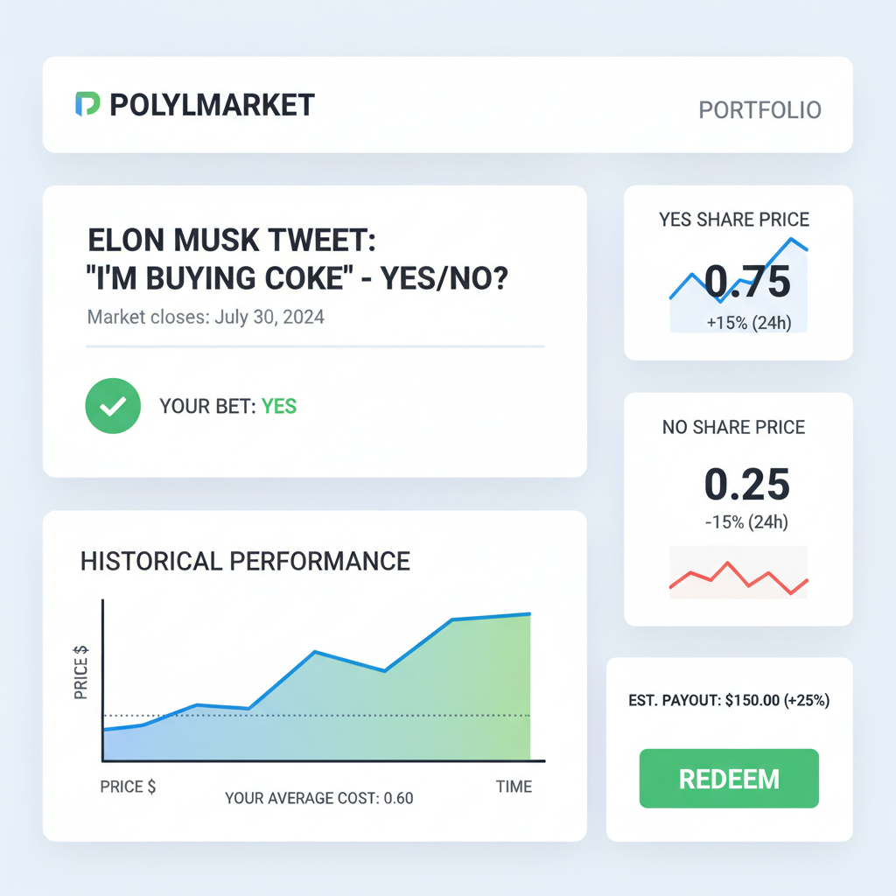Screen dimensions: 896x896
Task: Click the REDEEM button
Action: point(728,778)
